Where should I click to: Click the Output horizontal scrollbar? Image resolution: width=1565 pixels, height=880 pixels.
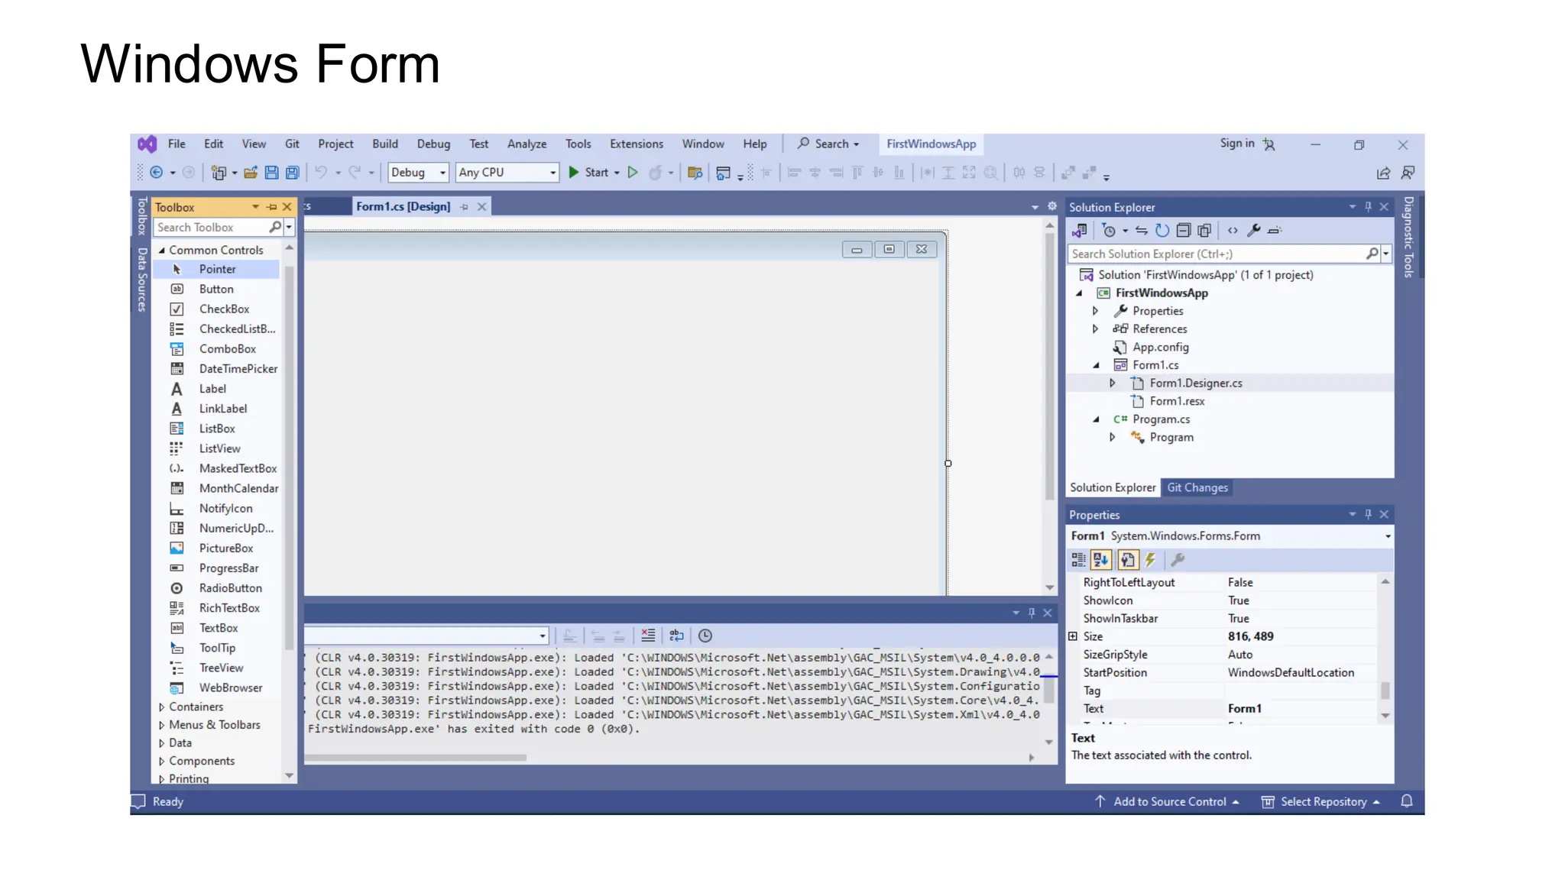(416, 758)
